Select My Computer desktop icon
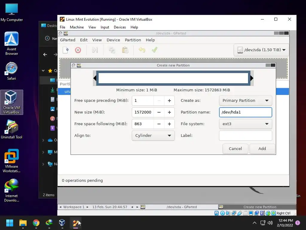 coord(12,13)
